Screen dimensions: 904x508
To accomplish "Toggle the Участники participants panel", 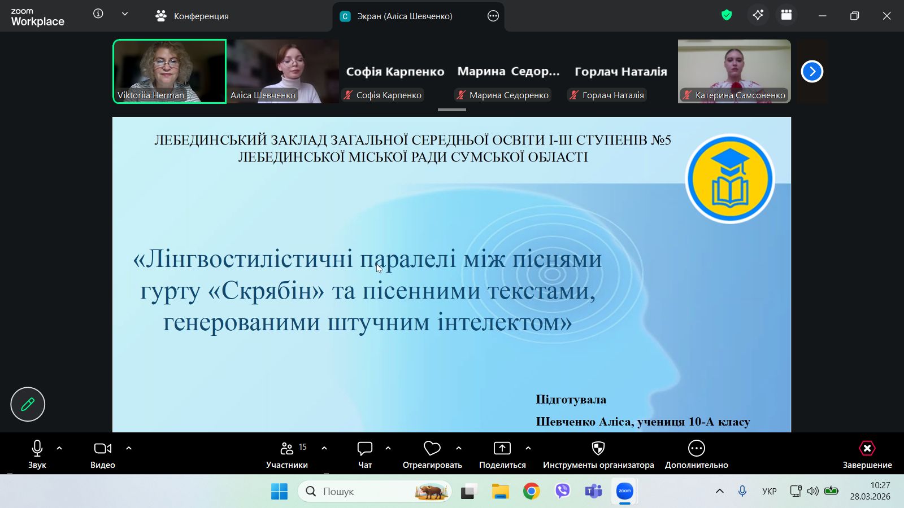I will pyautogui.click(x=287, y=454).
